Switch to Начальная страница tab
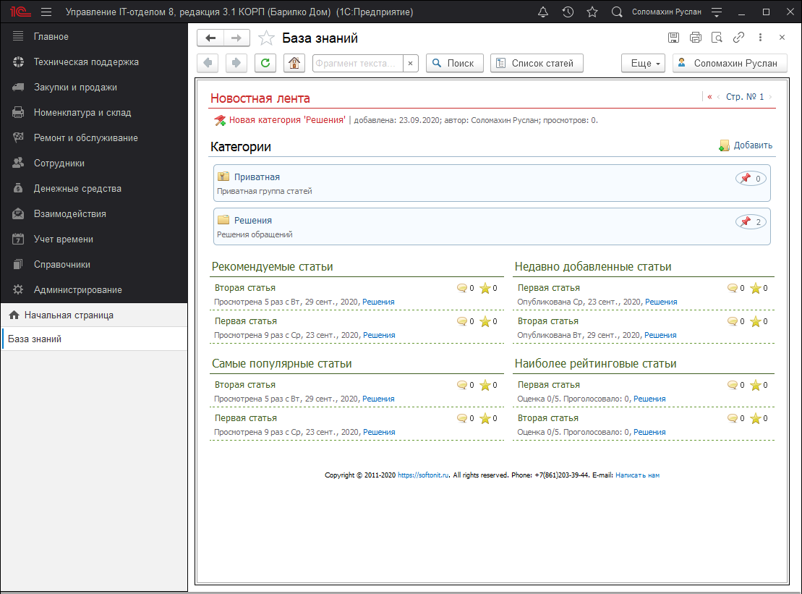Viewport: 802px width, 594px height. click(68, 315)
